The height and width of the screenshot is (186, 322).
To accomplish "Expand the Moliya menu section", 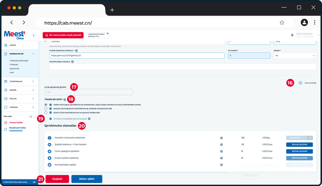I will 33,99.
